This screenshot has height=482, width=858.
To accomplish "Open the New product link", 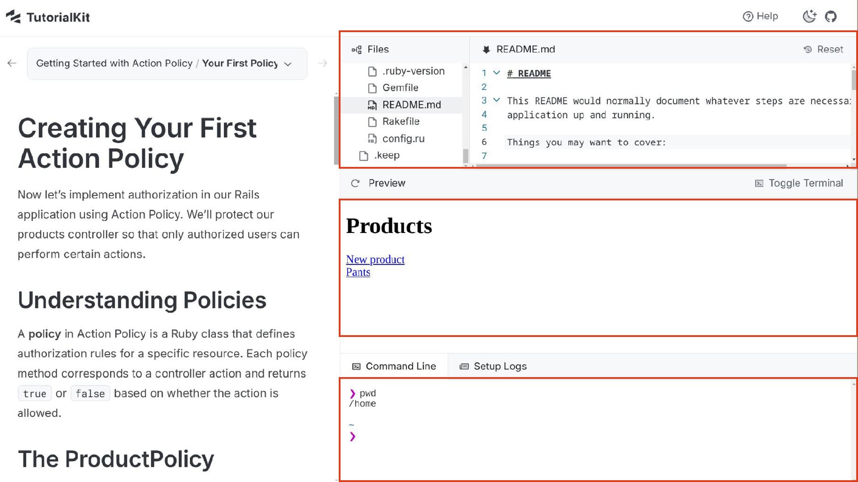I will 375,259.
